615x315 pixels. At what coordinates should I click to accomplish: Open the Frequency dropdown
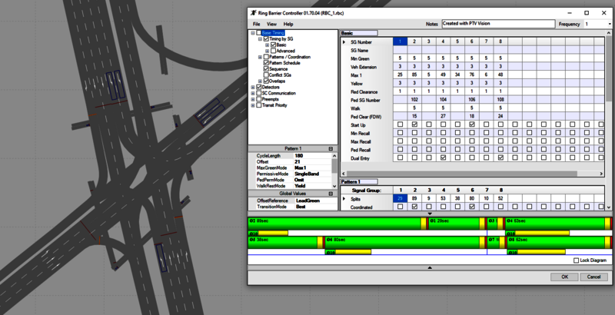click(x=607, y=24)
